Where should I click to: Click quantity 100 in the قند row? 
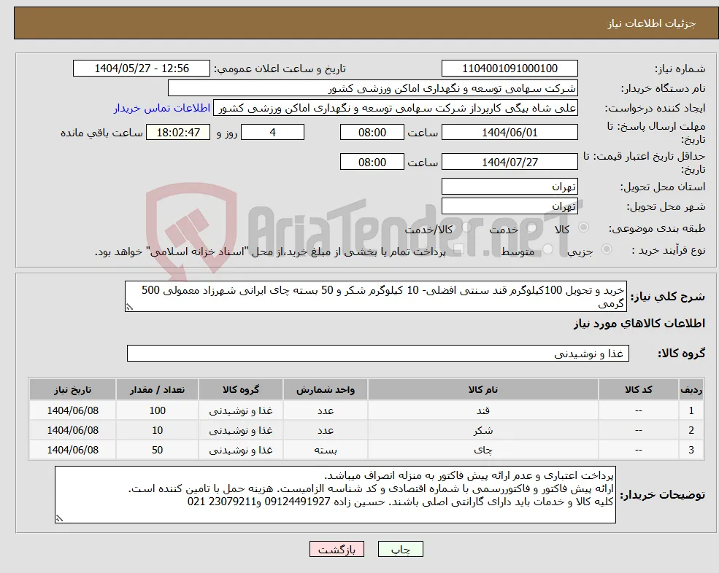(x=157, y=411)
